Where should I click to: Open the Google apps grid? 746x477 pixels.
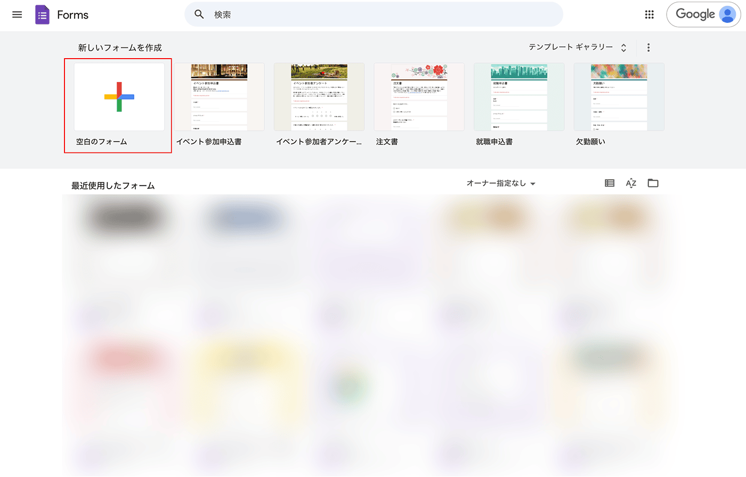click(x=649, y=14)
